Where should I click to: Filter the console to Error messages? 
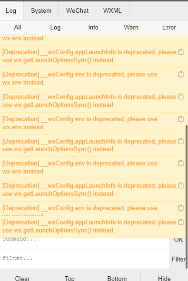click(x=169, y=28)
